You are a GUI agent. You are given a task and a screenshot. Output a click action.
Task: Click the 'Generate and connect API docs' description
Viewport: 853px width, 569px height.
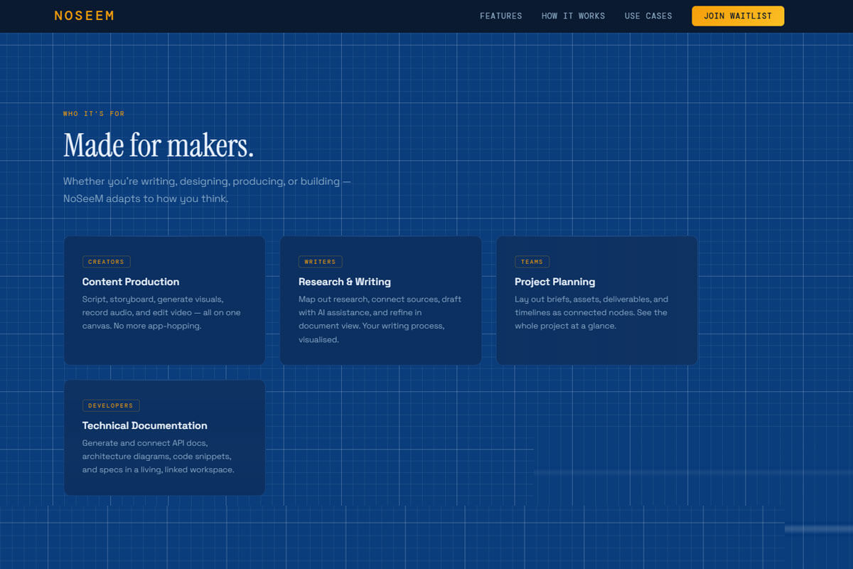(159, 457)
